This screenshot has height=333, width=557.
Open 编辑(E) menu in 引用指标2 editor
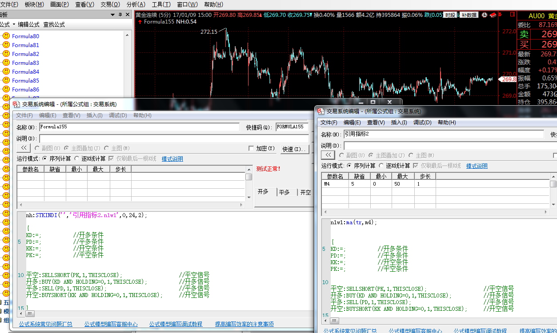click(x=352, y=123)
